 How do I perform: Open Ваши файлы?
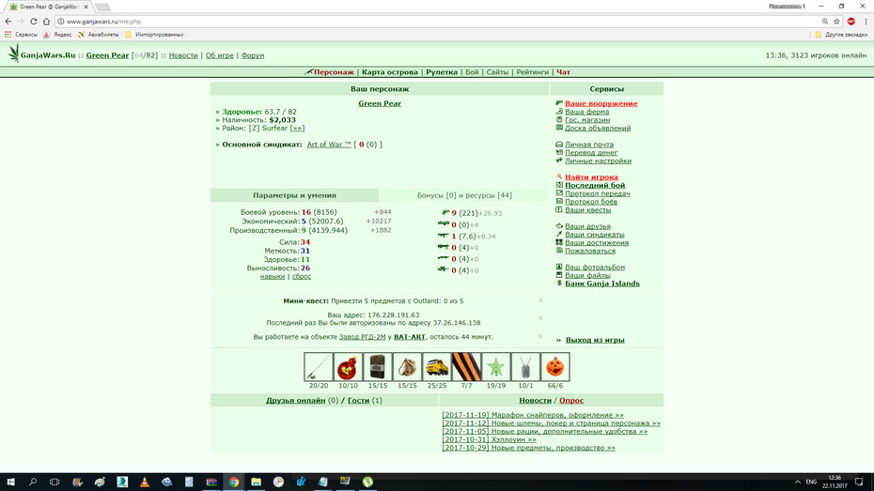point(587,276)
